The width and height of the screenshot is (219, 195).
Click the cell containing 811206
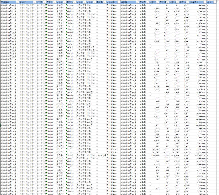point(71,5)
